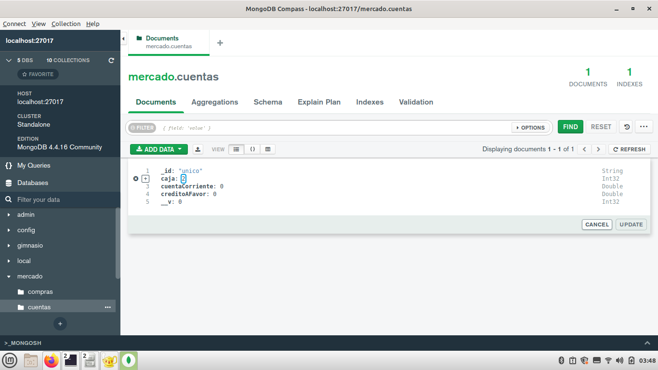The width and height of the screenshot is (658, 370).
Task: Expand query OPTIONS
Action: [530, 128]
